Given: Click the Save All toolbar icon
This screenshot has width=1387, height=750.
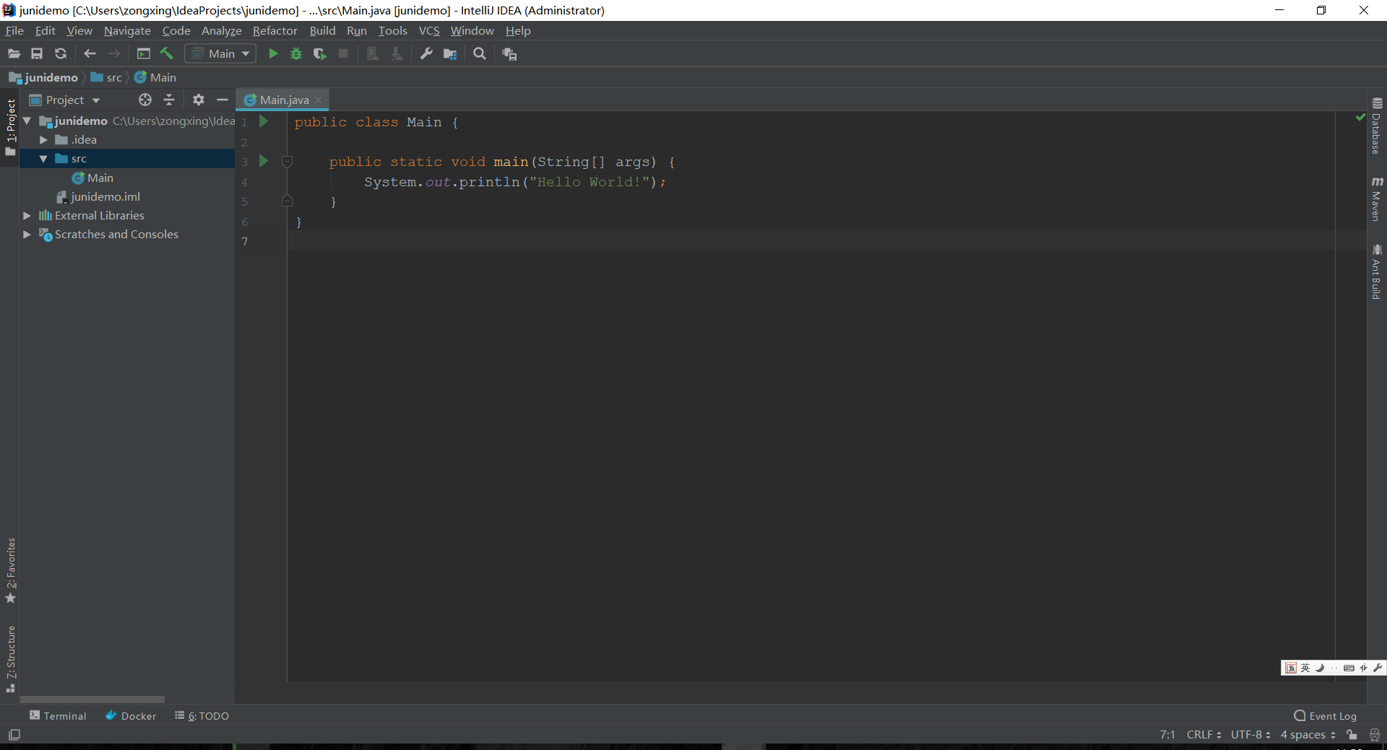Looking at the screenshot, I should click(37, 53).
